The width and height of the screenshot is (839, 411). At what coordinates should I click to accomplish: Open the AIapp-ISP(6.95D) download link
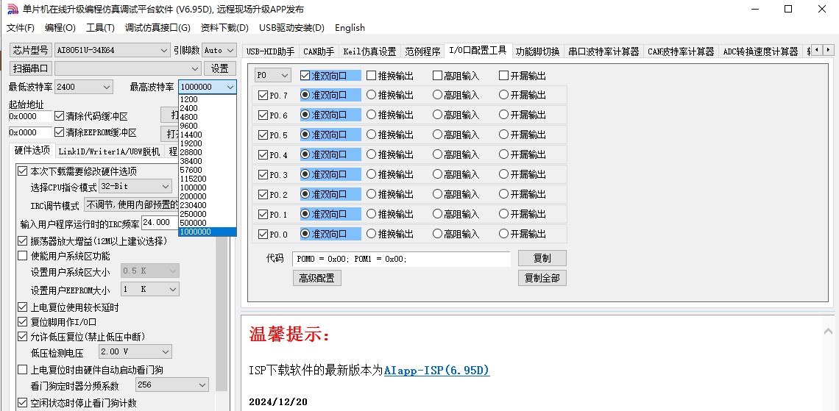(436, 371)
